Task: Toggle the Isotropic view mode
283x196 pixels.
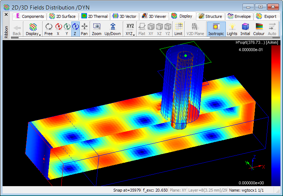Action: [216, 29]
